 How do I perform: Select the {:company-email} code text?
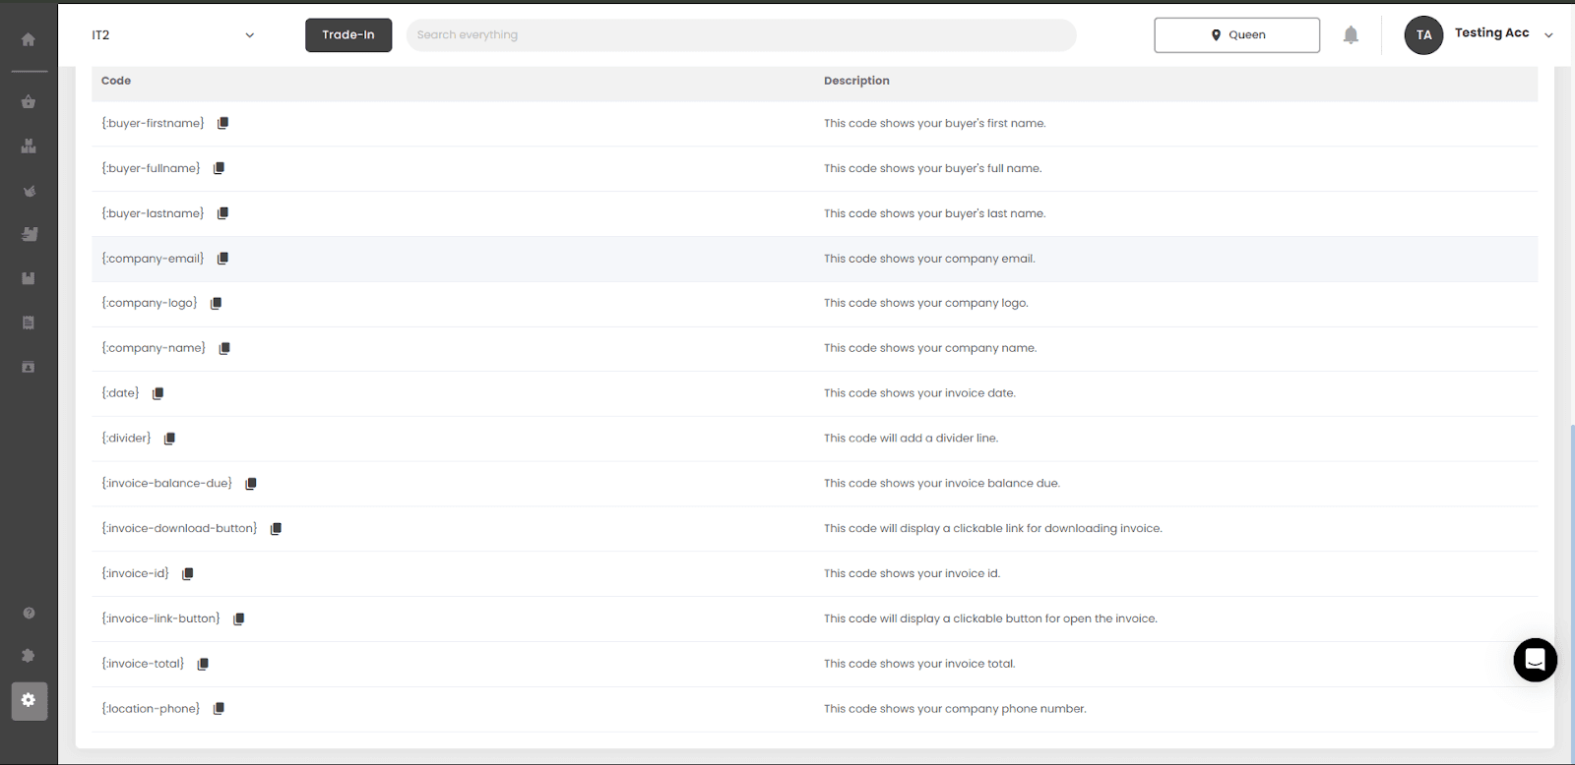153,259
